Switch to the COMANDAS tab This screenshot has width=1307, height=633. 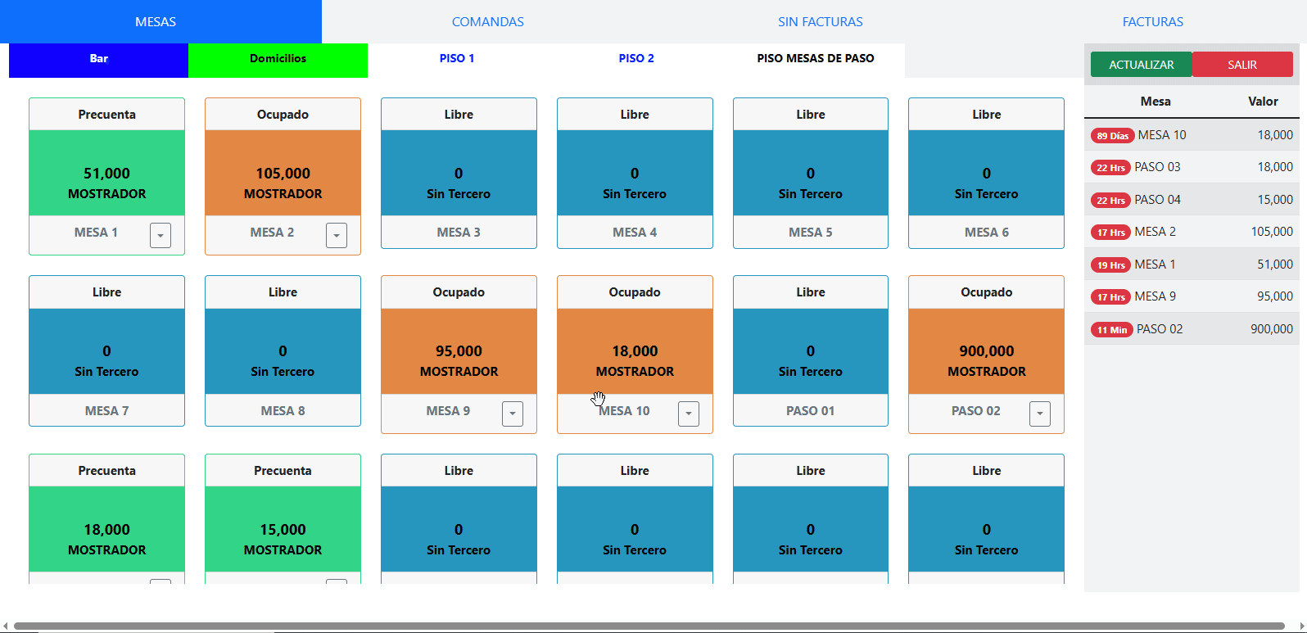(487, 22)
